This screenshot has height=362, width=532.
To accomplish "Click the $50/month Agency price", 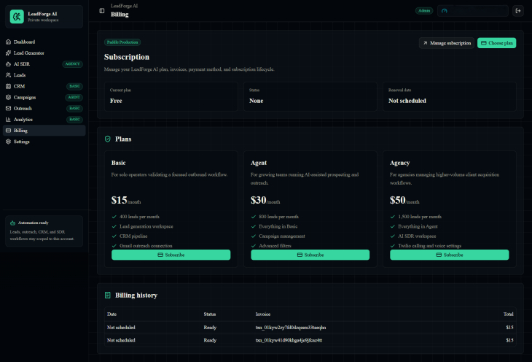I will [404, 200].
